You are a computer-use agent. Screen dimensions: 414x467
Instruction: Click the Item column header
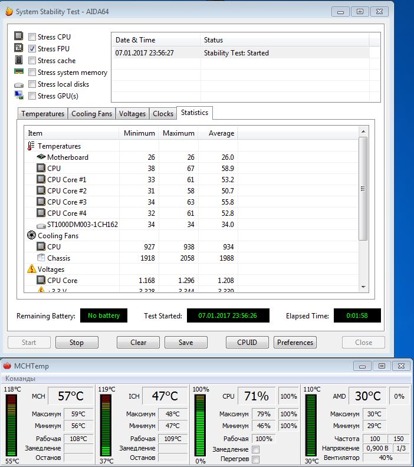(x=72, y=133)
